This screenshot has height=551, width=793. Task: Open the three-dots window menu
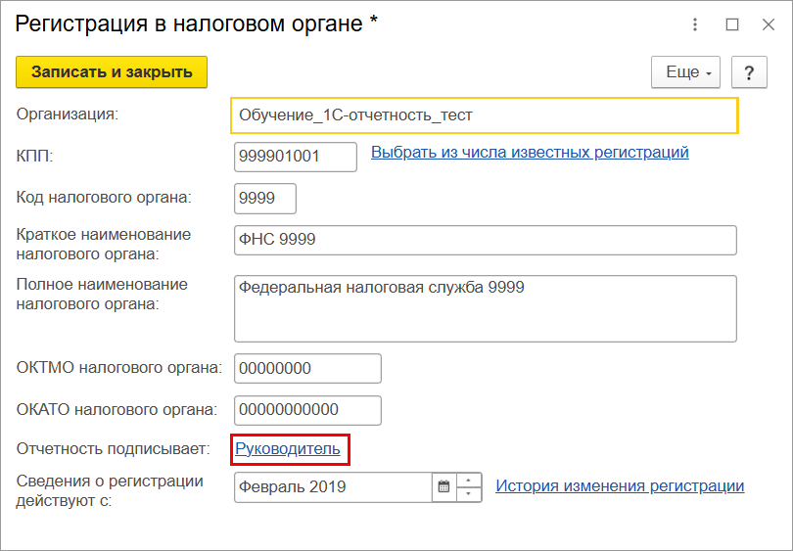(695, 24)
